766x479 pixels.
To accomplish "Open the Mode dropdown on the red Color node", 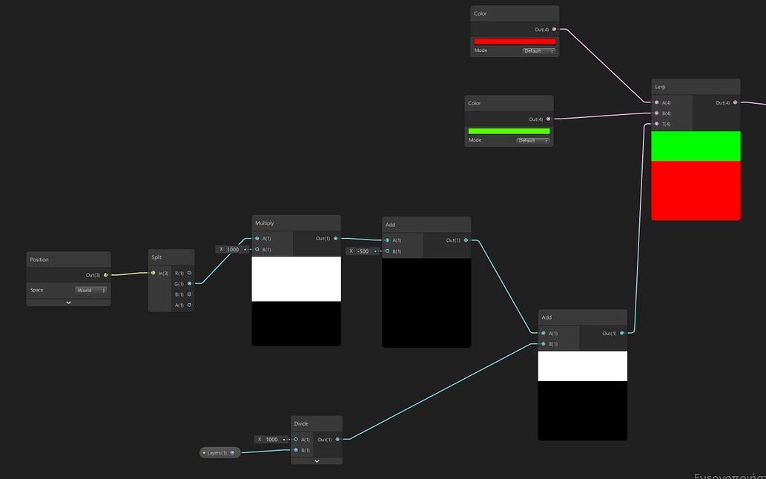I will click(x=538, y=50).
